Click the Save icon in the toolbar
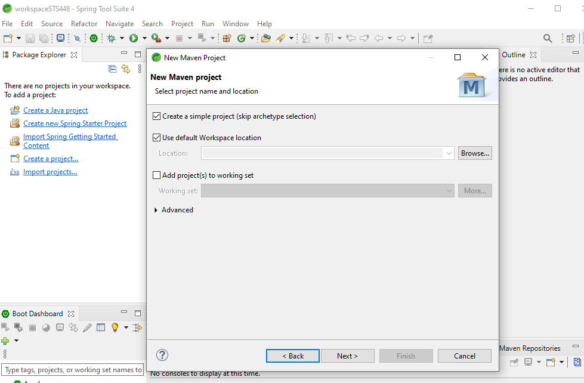Screen dimensions: 584x383 pos(29,38)
